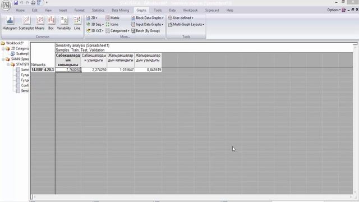
Task: Switch to the Home ribbon tab
Action: point(20,10)
